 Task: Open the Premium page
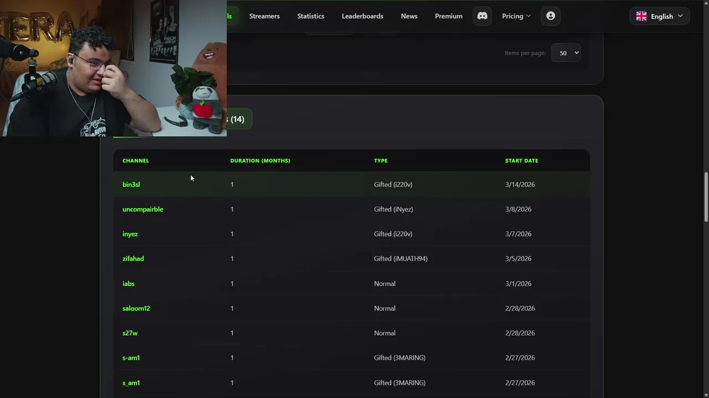[449, 16]
